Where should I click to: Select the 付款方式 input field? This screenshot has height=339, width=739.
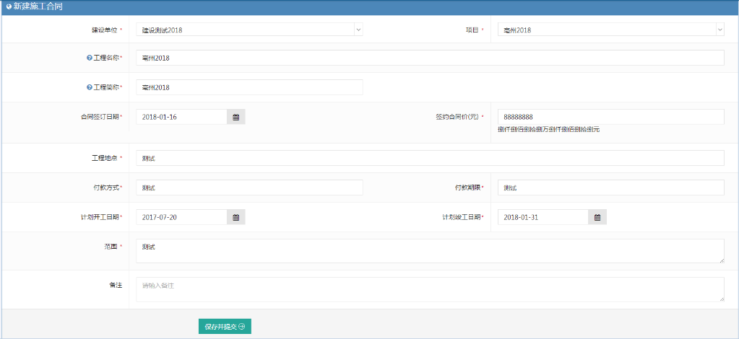coord(249,188)
